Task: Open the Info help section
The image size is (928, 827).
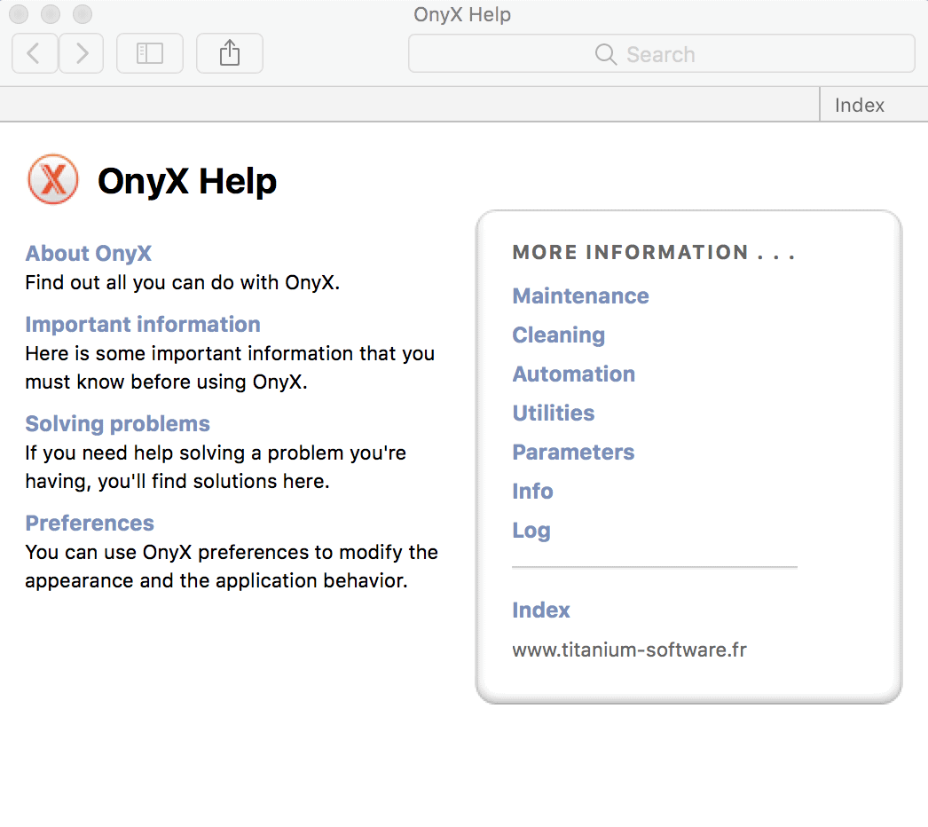Action: click(532, 491)
